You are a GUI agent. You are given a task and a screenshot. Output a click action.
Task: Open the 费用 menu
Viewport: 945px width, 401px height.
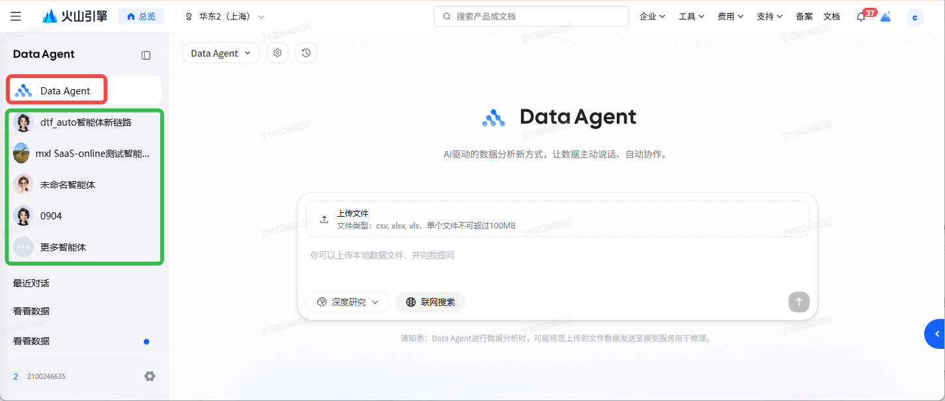731,16
